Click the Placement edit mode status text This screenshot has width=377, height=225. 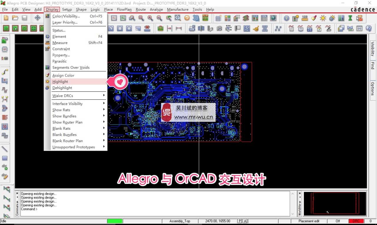(309, 221)
